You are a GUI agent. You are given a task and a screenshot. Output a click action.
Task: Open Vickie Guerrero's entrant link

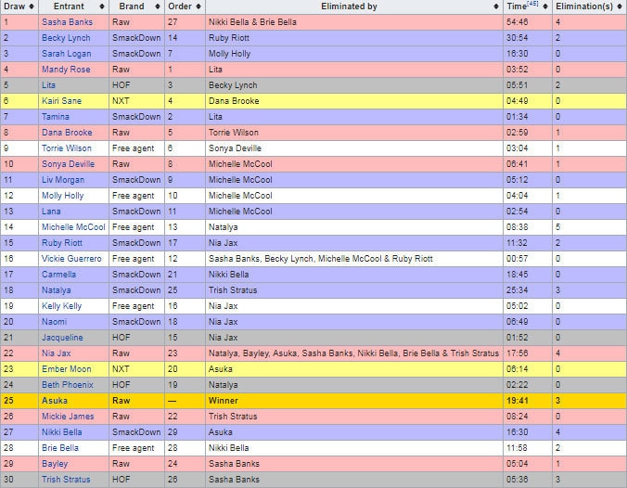point(71,258)
